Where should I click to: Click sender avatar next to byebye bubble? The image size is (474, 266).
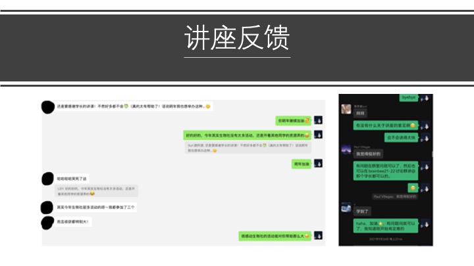[x=426, y=98]
